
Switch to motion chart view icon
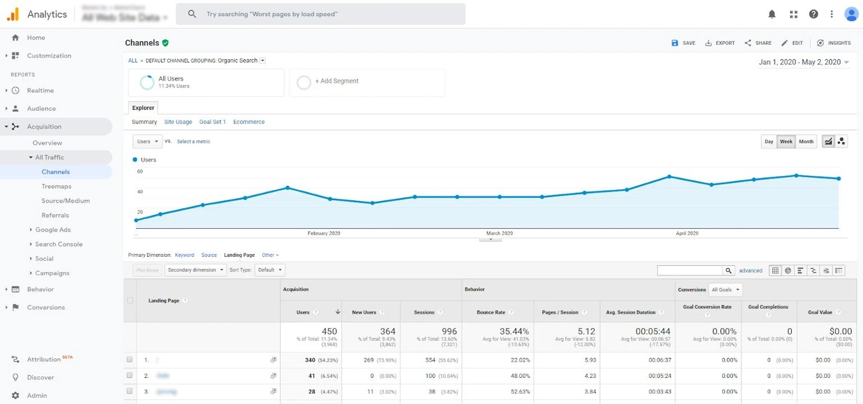click(x=841, y=142)
